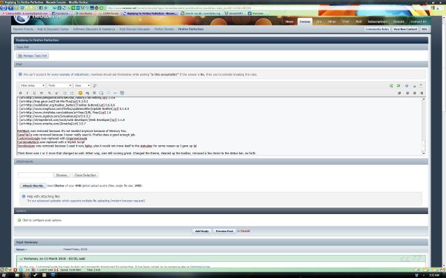Toggle Bold formatting in the editor

(x=20, y=93)
